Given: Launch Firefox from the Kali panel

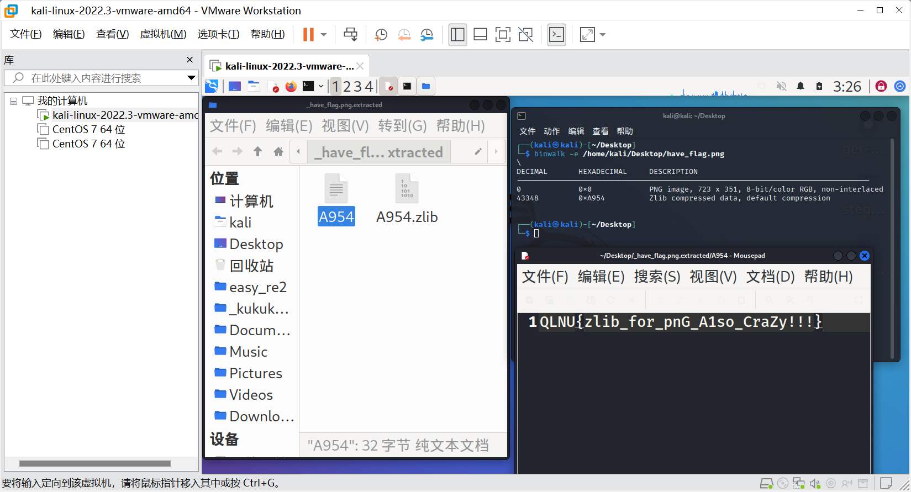Looking at the screenshot, I should coord(291,86).
